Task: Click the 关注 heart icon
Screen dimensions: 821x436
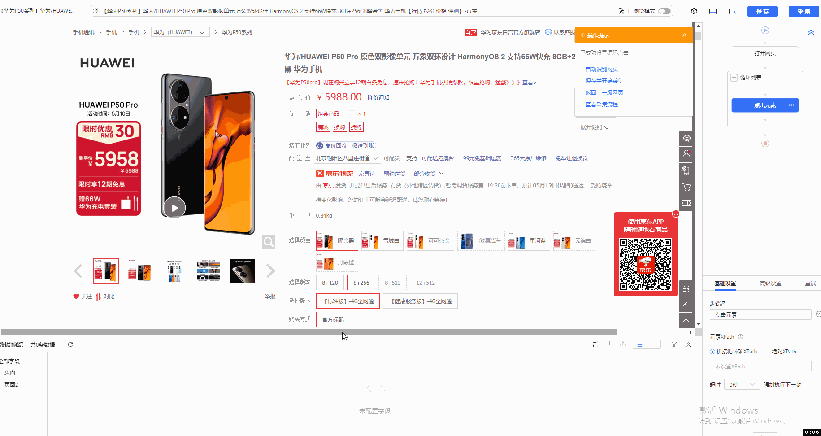Action: (x=76, y=296)
